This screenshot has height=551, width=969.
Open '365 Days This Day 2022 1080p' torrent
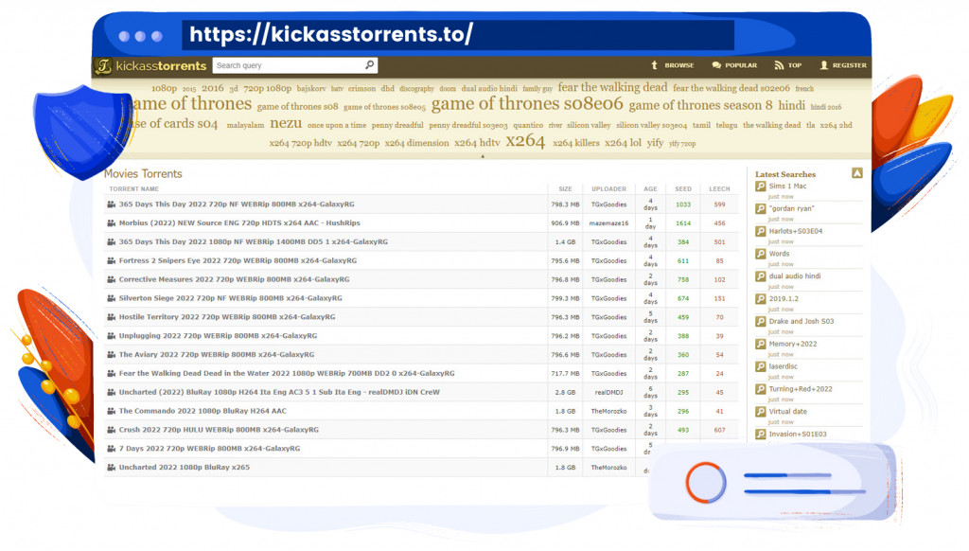click(x=254, y=241)
